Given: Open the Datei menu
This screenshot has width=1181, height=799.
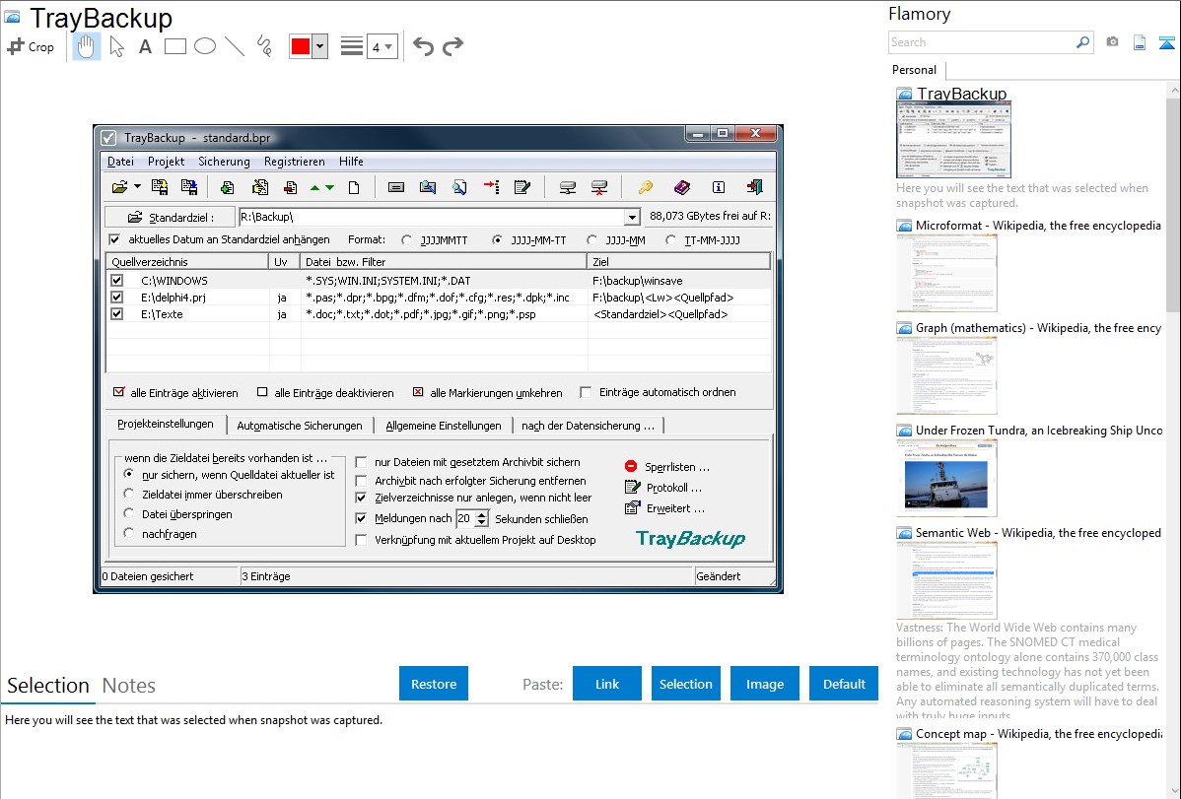Looking at the screenshot, I should pos(120,162).
